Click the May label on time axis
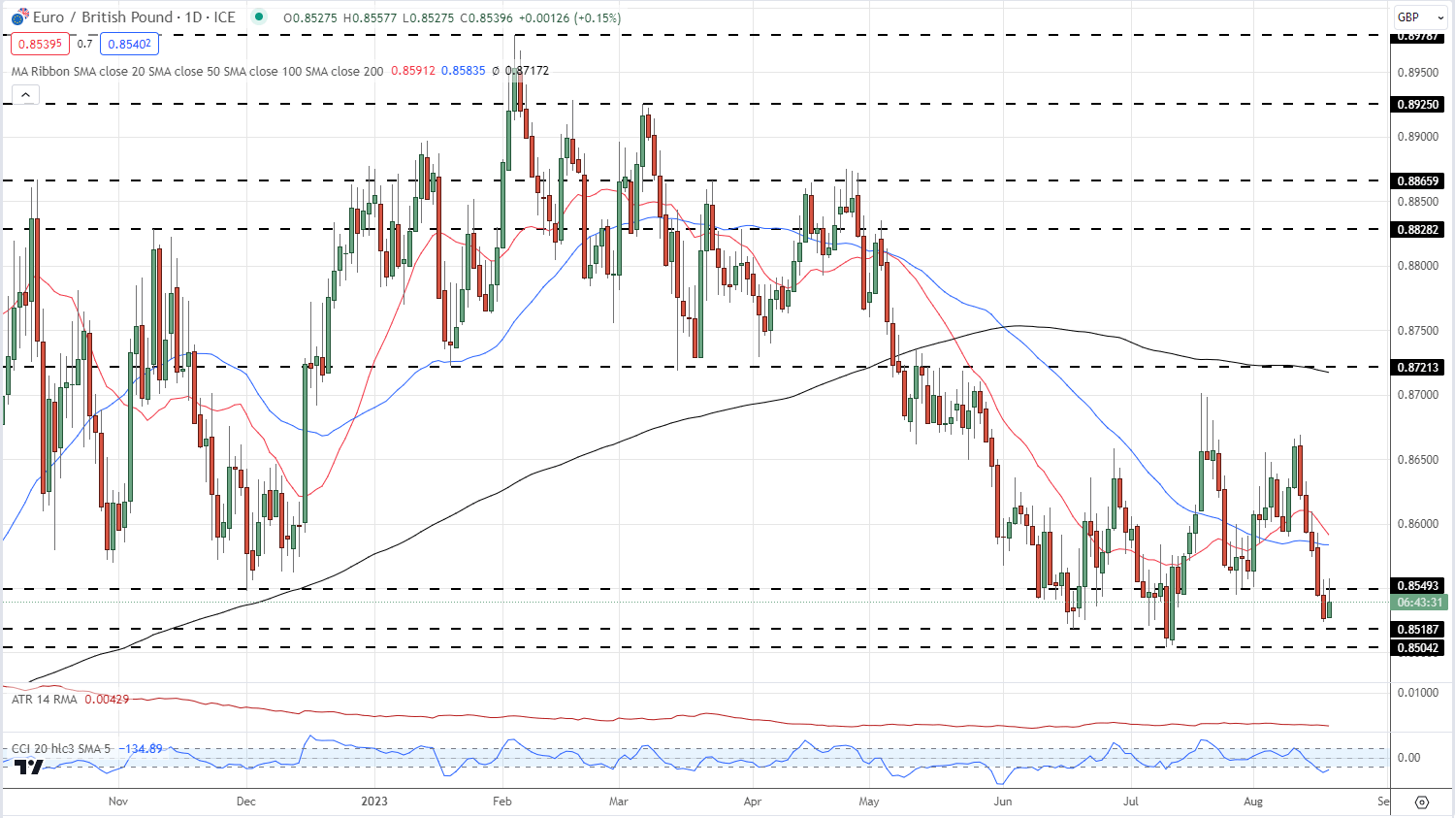The image size is (1455, 818). [869, 802]
